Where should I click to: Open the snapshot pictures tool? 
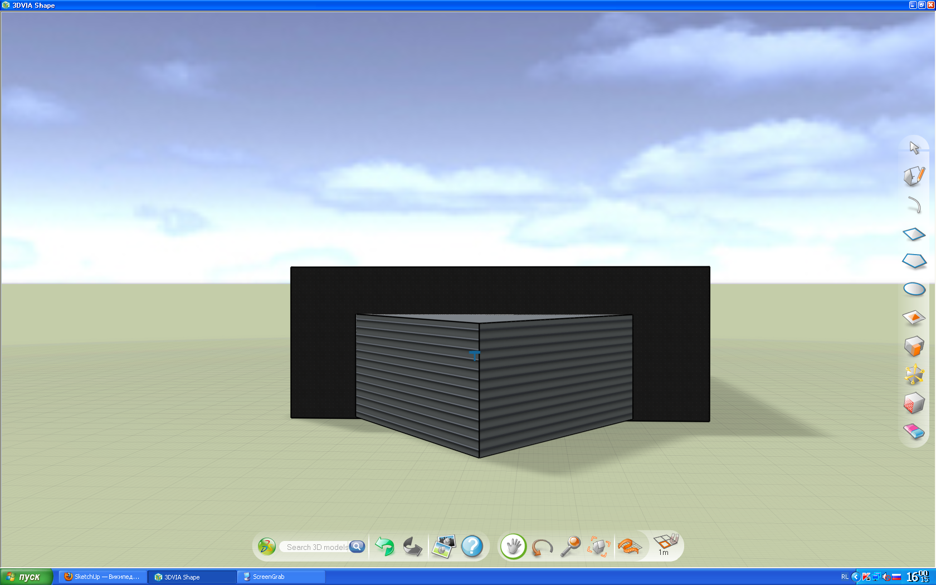444,547
